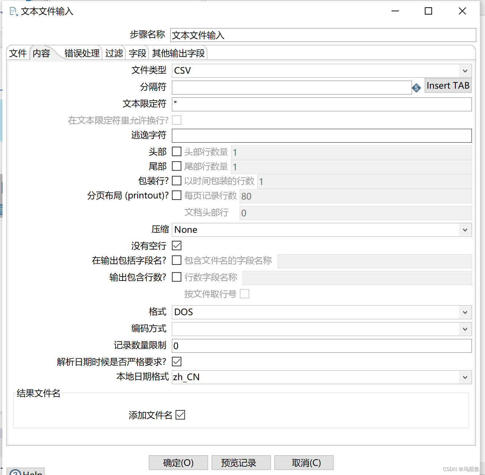Uncheck the 添加文件名 checkbox
This screenshot has height=475, width=485.
point(180,415)
